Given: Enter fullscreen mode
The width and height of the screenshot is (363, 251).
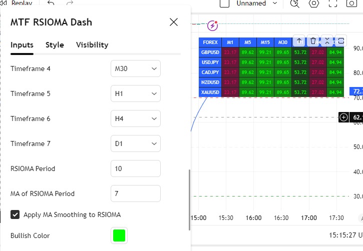Looking at the screenshot, I should click(x=332, y=4).
